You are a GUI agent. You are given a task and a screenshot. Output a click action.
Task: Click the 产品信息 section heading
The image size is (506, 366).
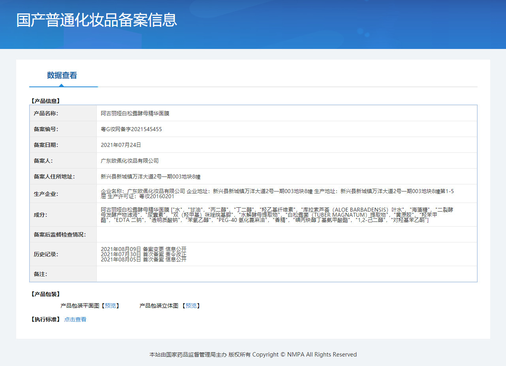tap(45, 101)
